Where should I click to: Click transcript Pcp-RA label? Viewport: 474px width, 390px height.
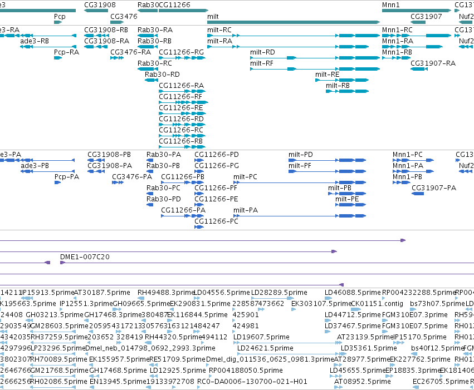[x=66, y=52]
